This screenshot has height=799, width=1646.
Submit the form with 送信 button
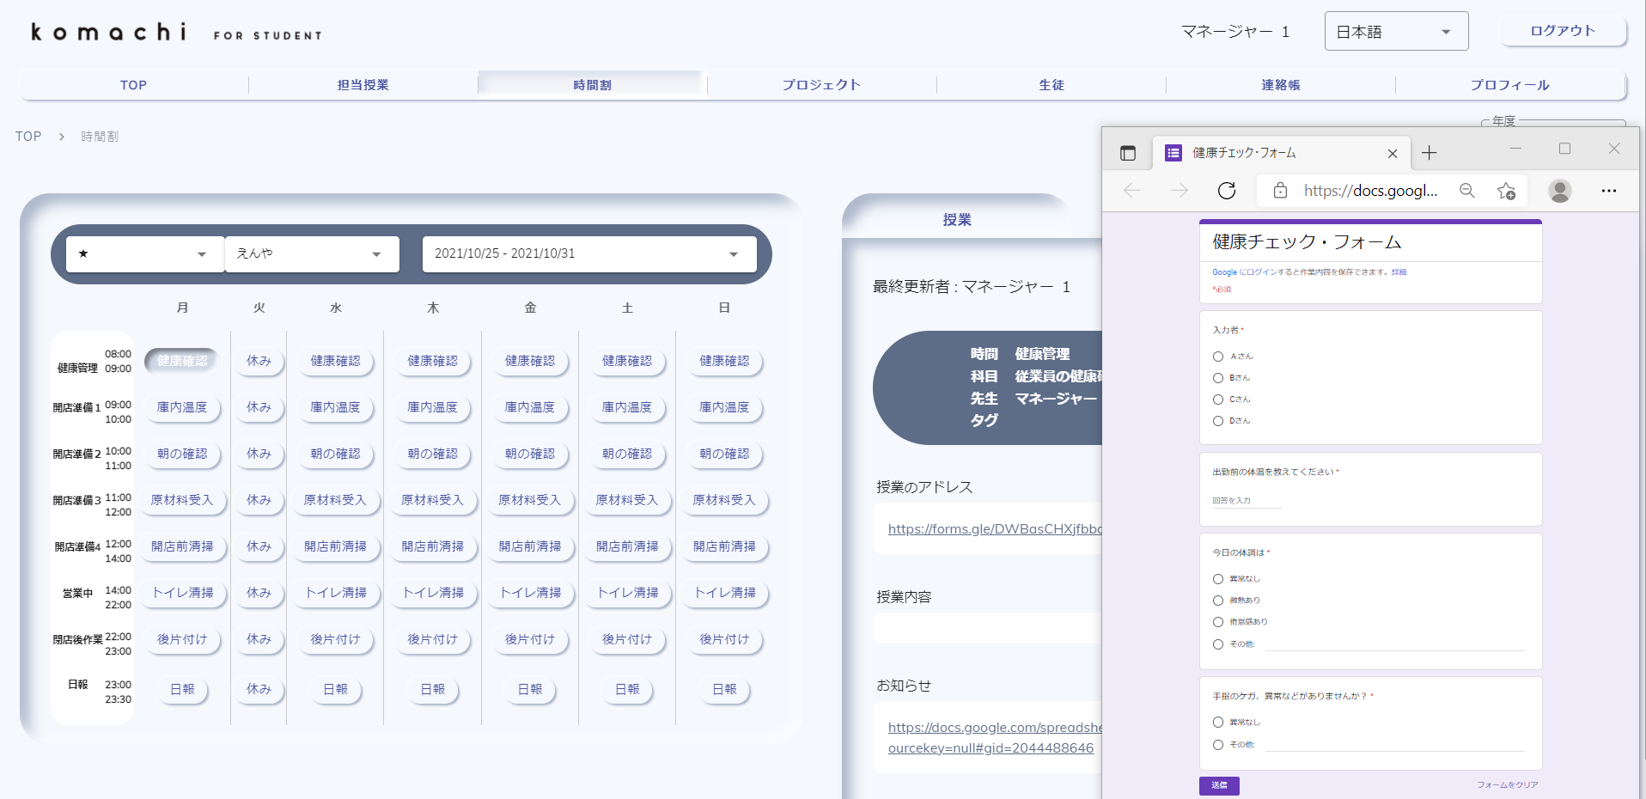coord(1219,785)
